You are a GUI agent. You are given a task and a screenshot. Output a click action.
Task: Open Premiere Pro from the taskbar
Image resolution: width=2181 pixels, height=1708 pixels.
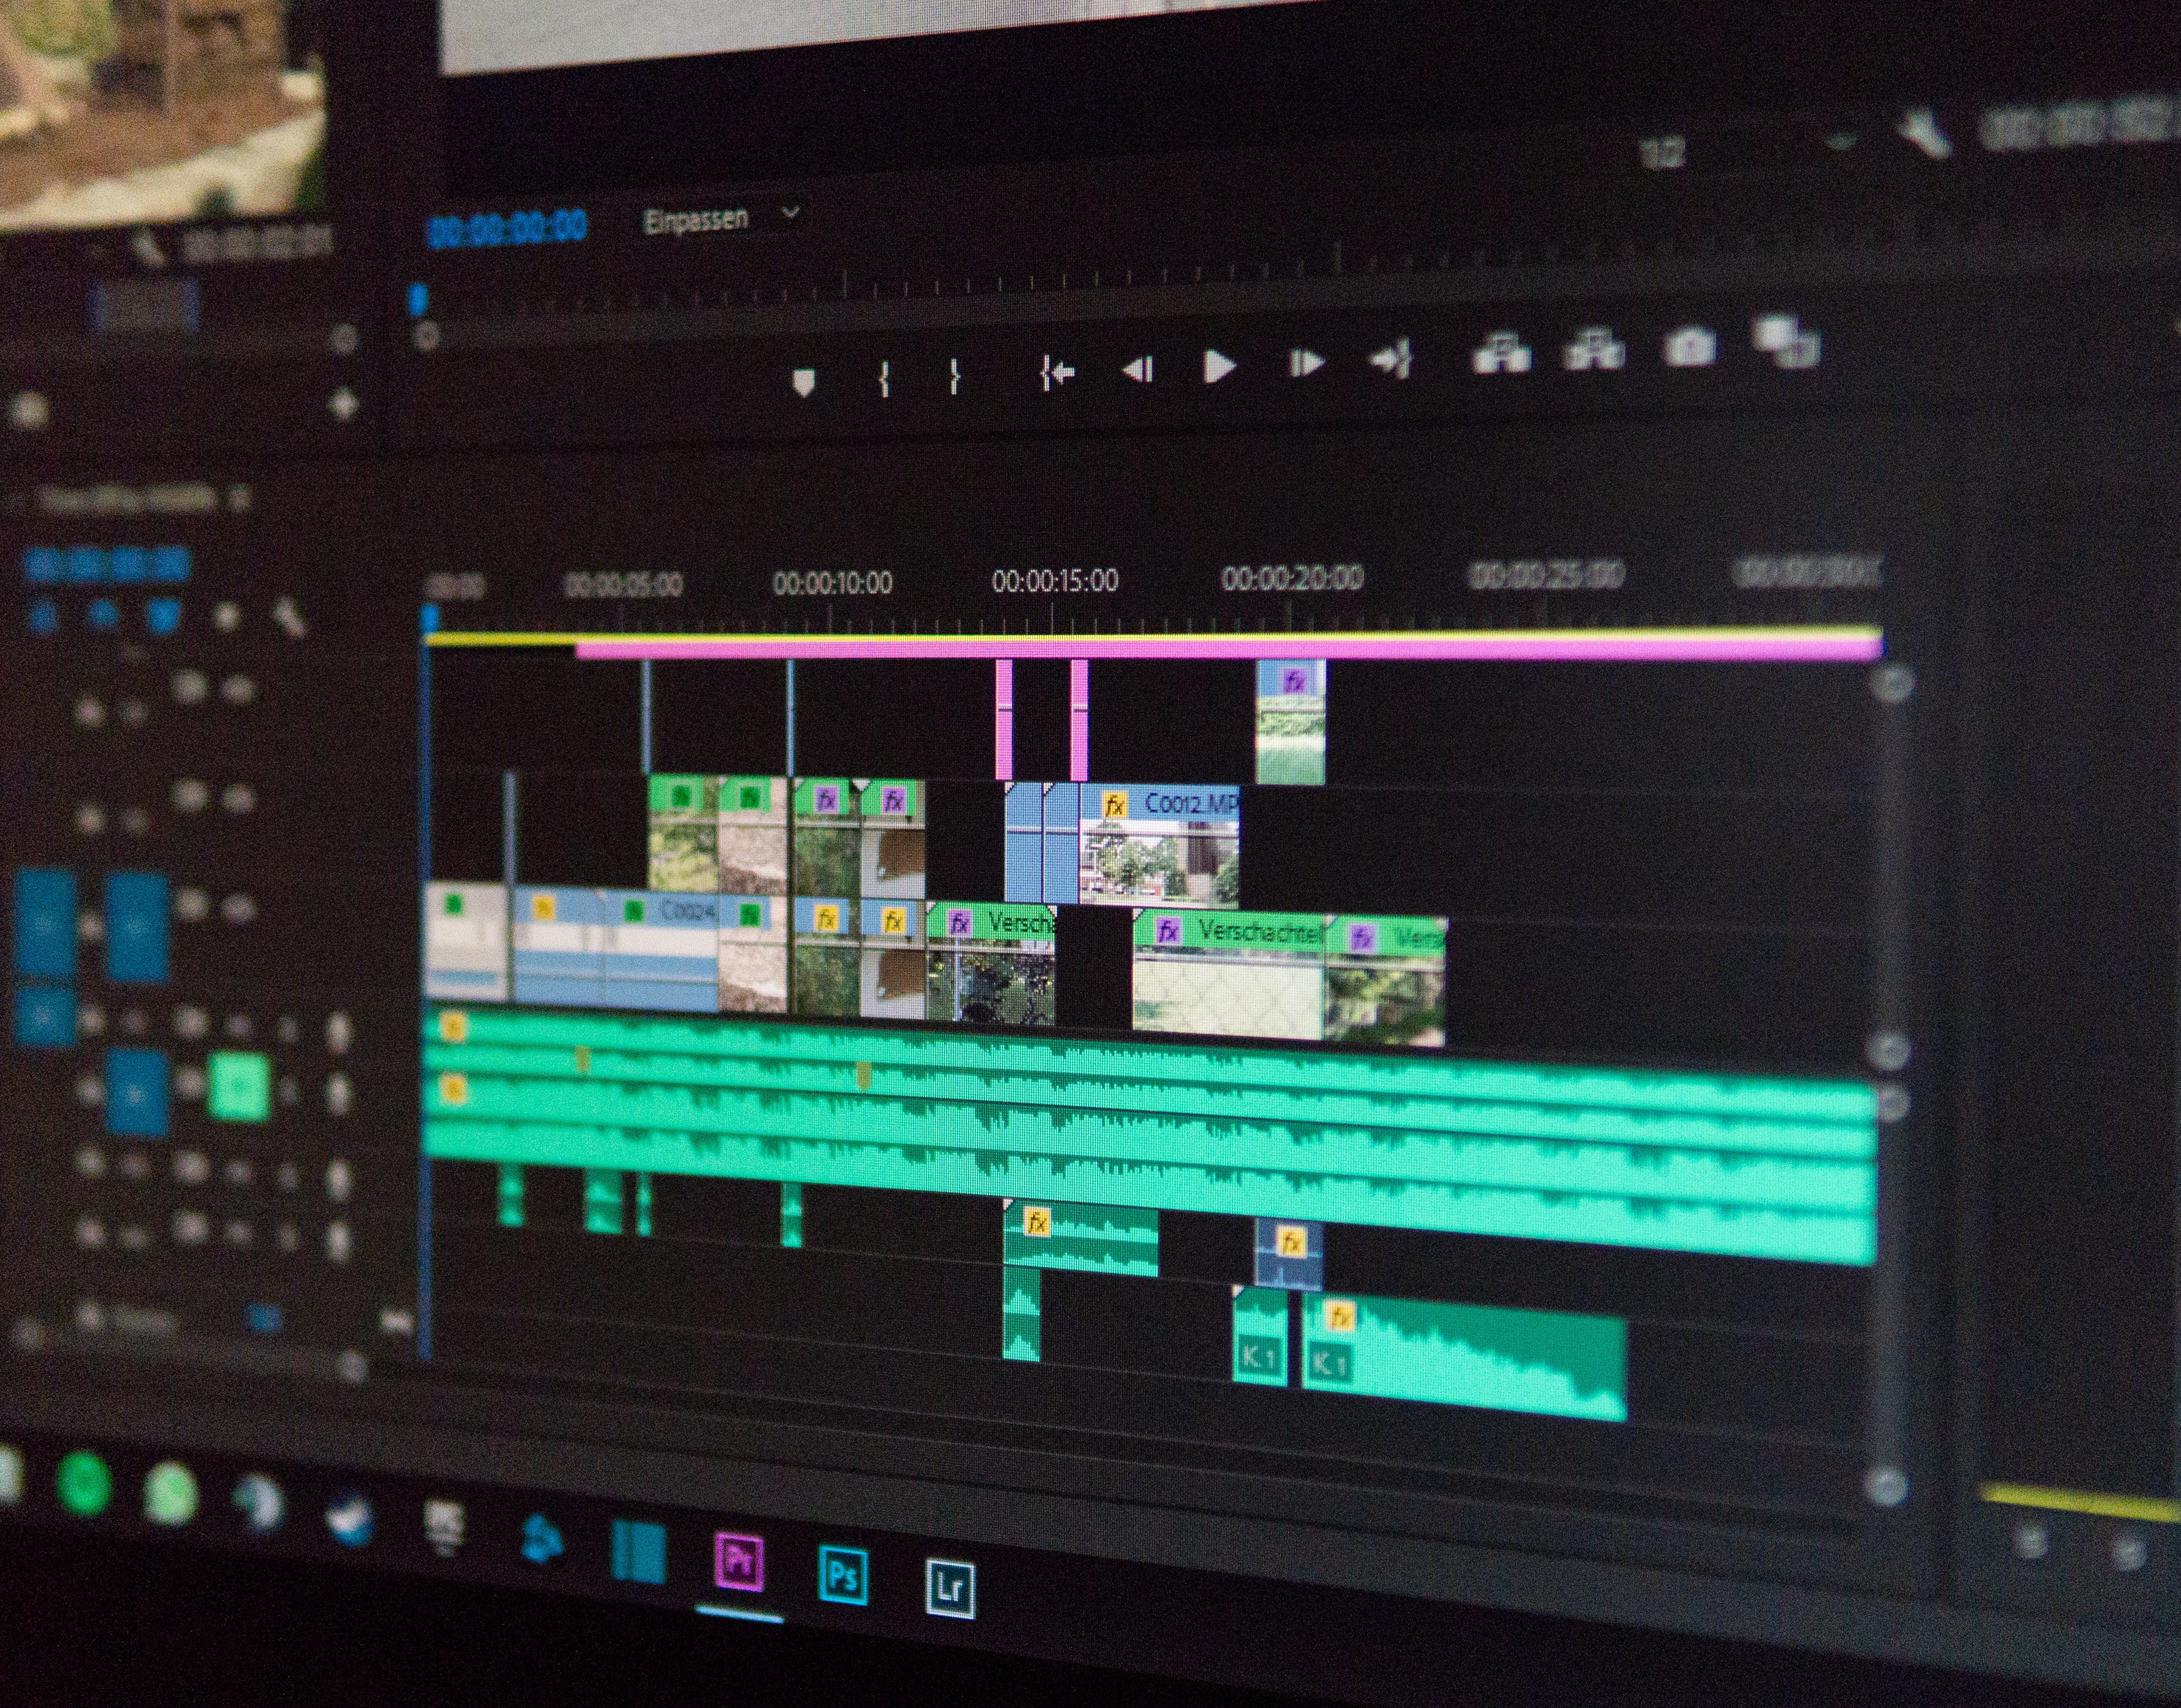[x=740, y=1562]
